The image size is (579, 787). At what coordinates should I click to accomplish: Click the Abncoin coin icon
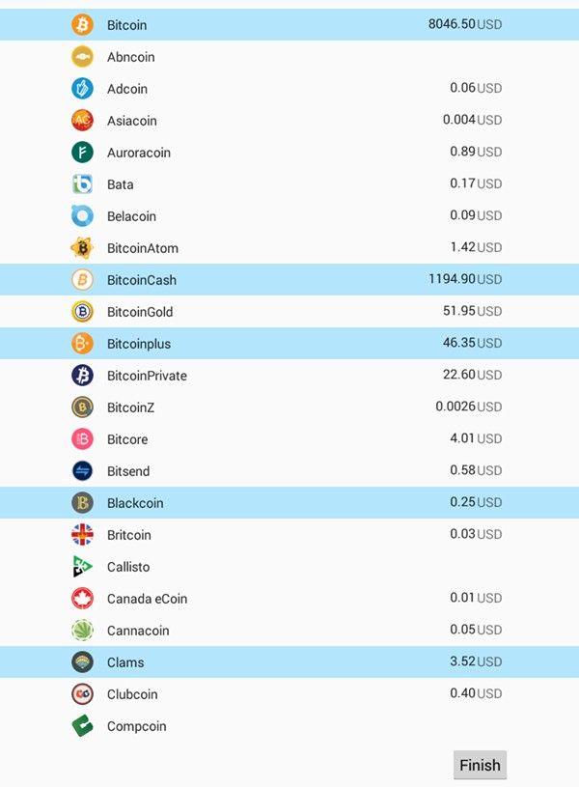(83, 57)
